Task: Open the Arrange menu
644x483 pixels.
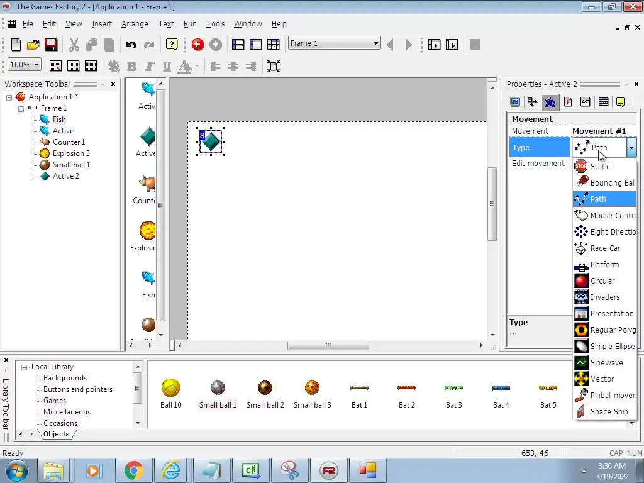Action: coord(135,24)
